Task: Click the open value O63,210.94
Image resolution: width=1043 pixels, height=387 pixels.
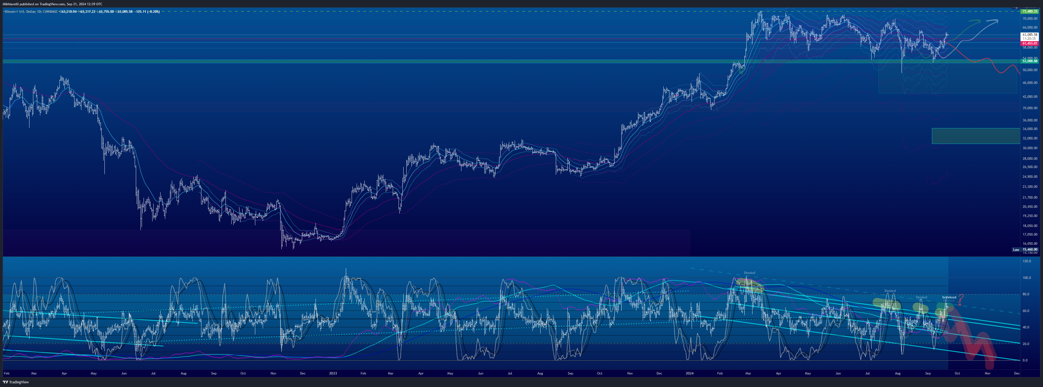Action: (68, 11)
